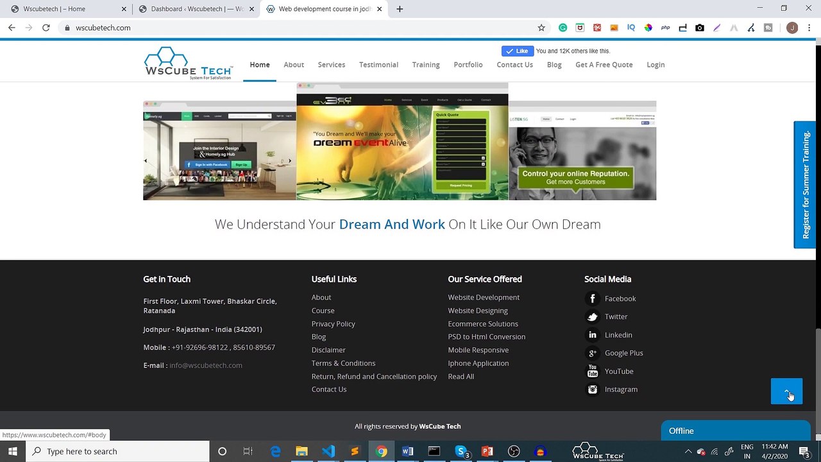
Task: Open Chrome three-dot menu
Action: (809, 28)
